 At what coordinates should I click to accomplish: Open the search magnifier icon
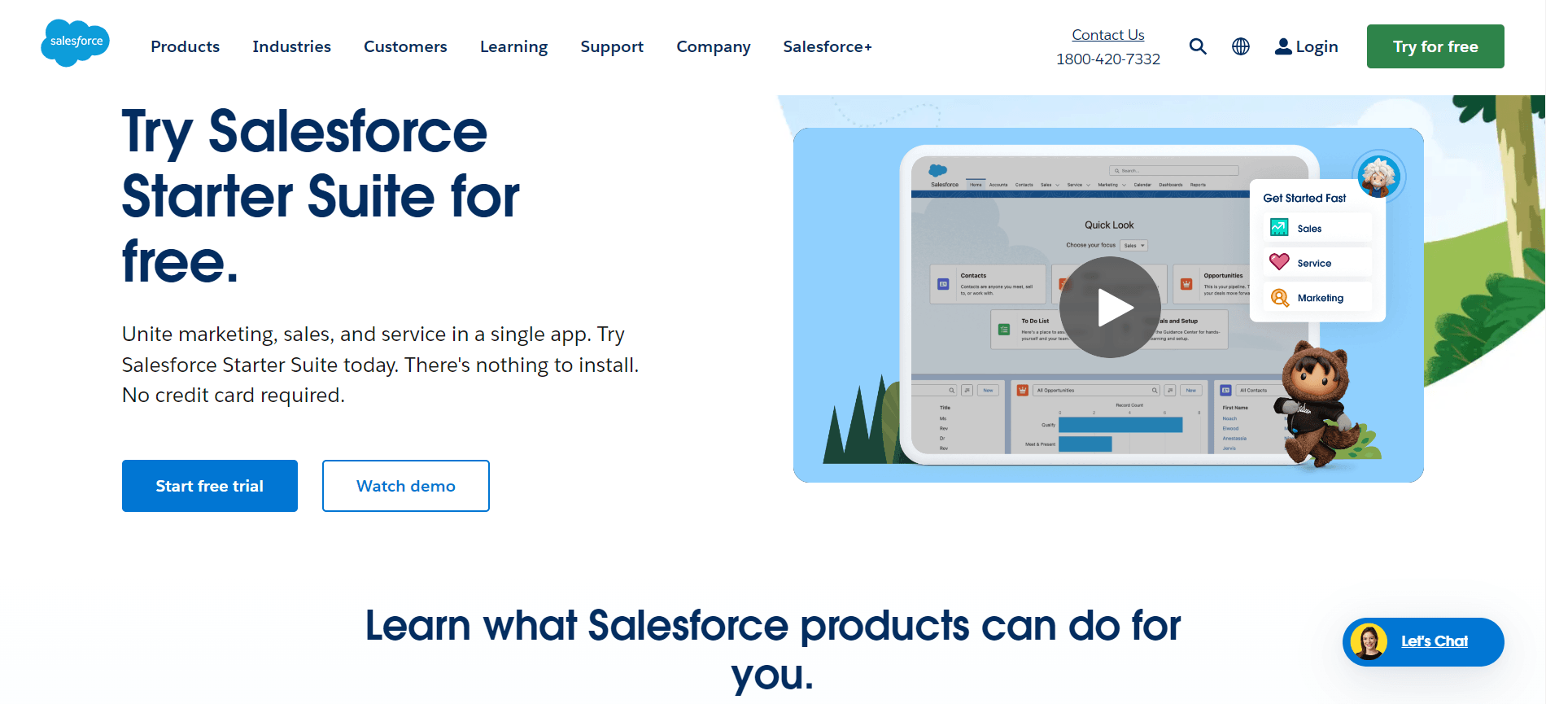[1198, 46]
